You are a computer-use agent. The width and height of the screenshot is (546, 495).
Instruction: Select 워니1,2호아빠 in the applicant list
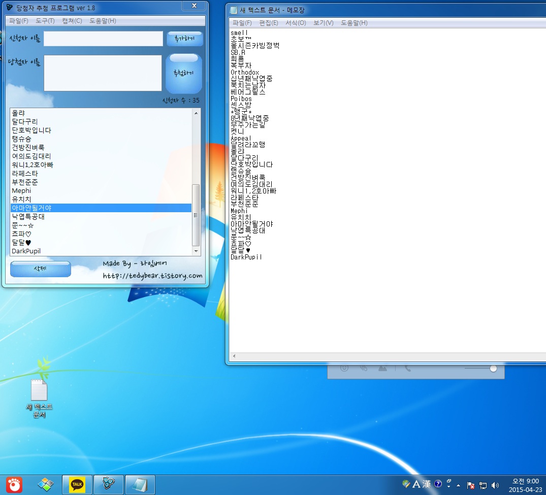point(101,165)
